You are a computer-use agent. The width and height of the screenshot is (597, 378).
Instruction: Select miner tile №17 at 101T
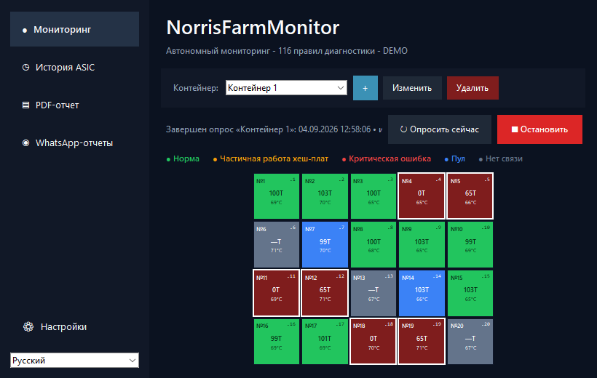click(x=325, y=342)
